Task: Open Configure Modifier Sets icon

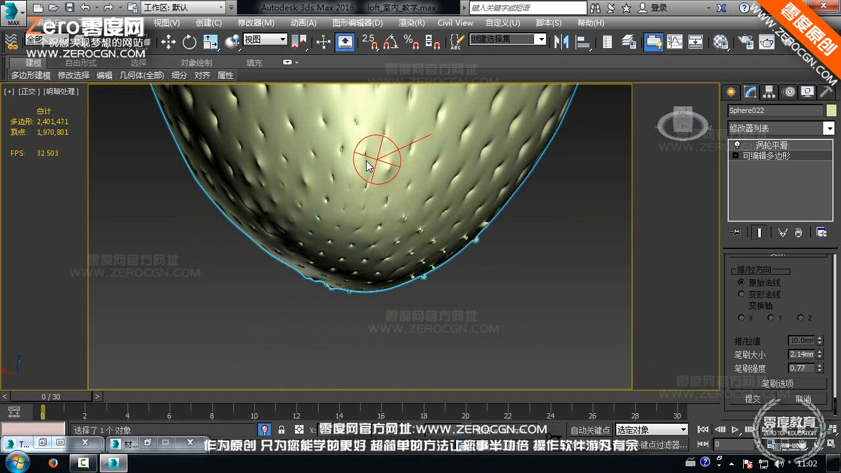Action: pyautogui.click(x=821, y=233)
